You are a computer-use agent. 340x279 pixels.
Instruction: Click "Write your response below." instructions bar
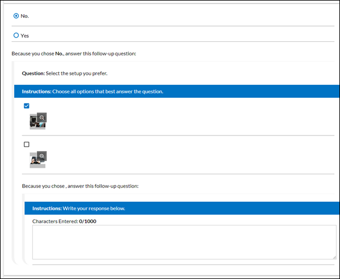pyautogui.click(x=182, y=208)
